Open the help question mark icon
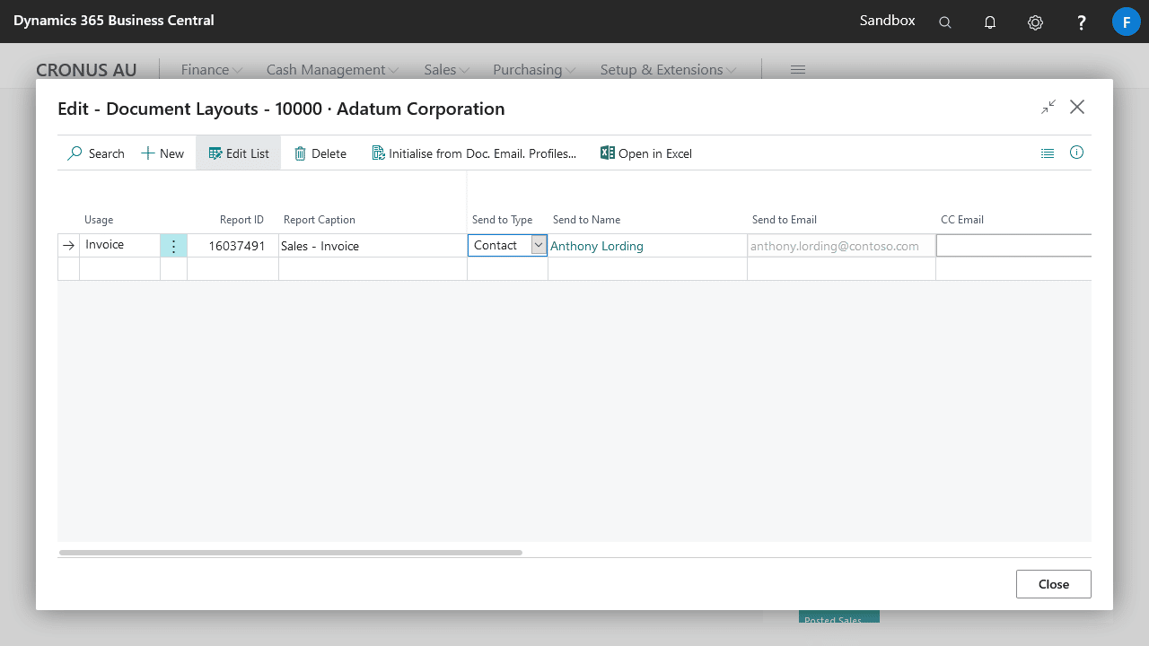The height and width of the screenshot is (646, 1149). 1082,22
